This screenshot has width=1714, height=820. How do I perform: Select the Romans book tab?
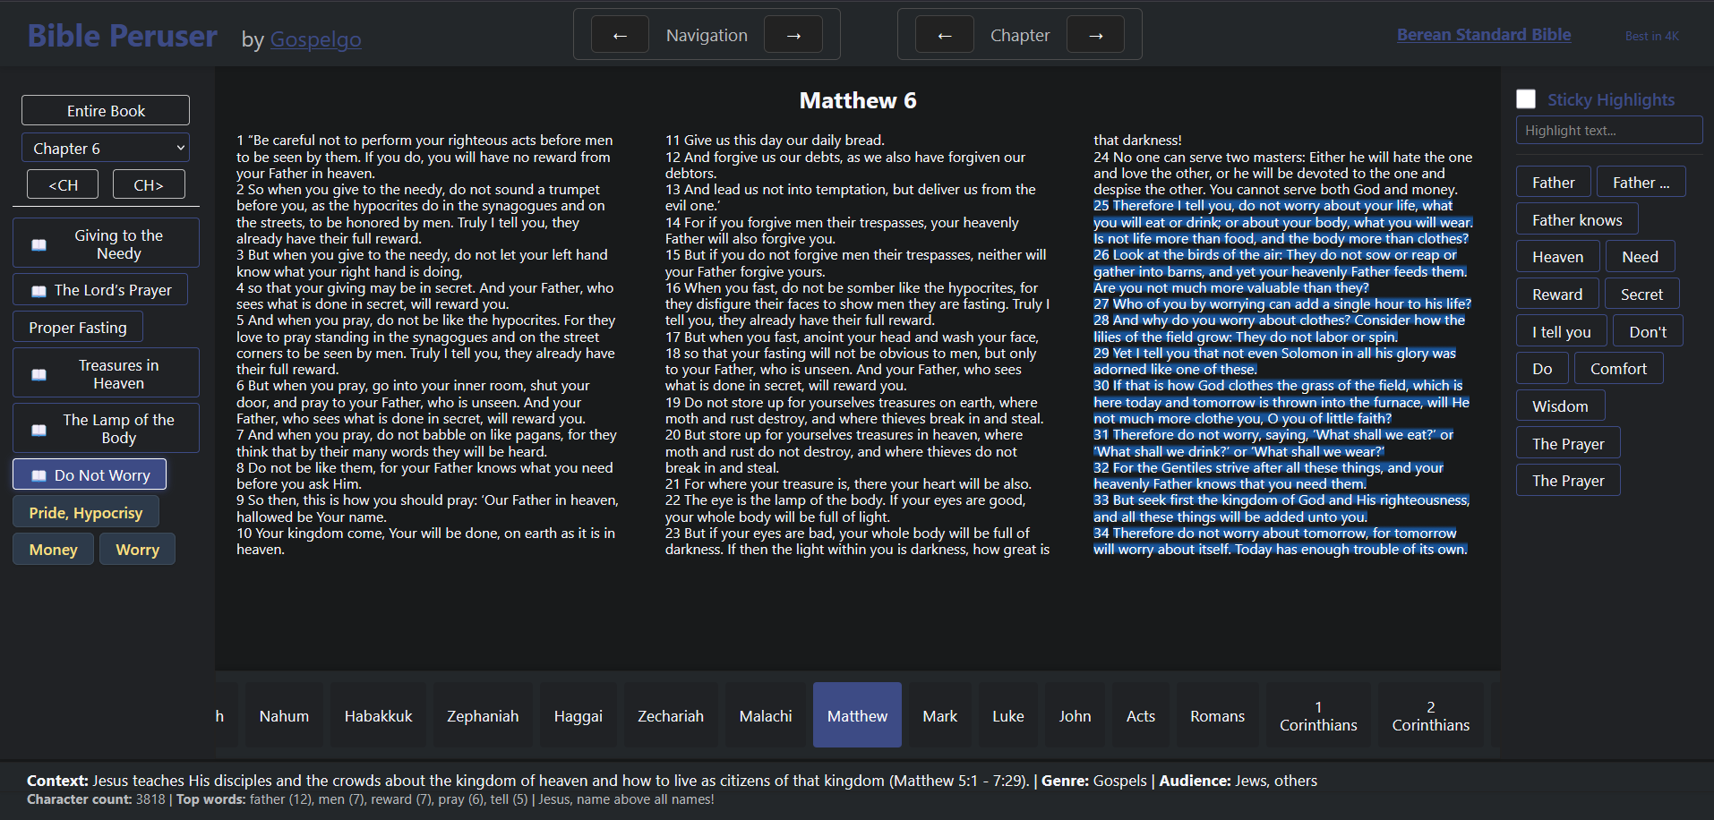click(1216, 715)
